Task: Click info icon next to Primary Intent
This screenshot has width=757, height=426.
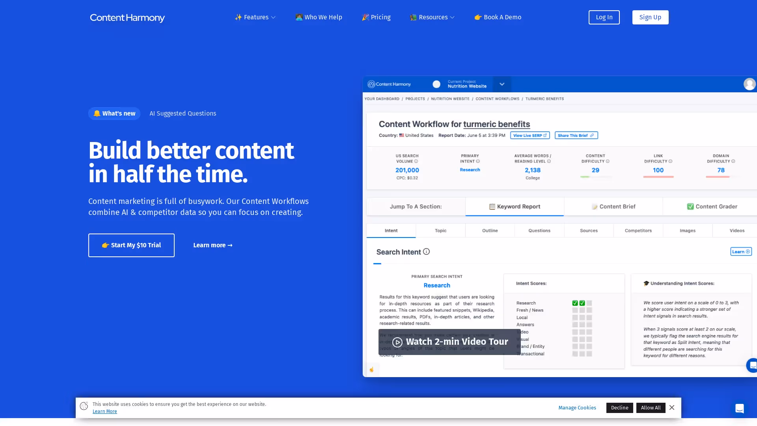Action: 478,161
